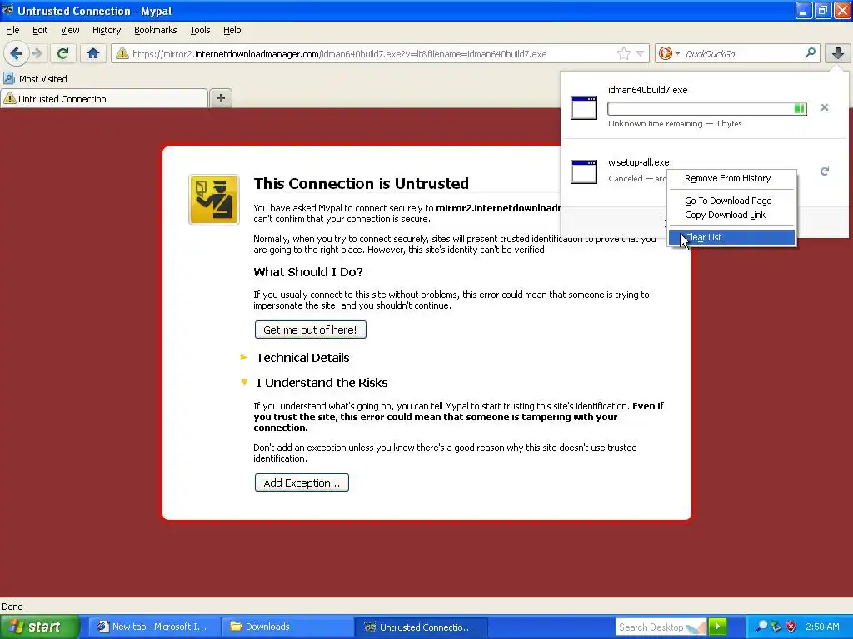The height and width of the screenshot is (639, 853).
Task: Open the Most Visited bookmarks folder
Action: click(x=35, y=79)
